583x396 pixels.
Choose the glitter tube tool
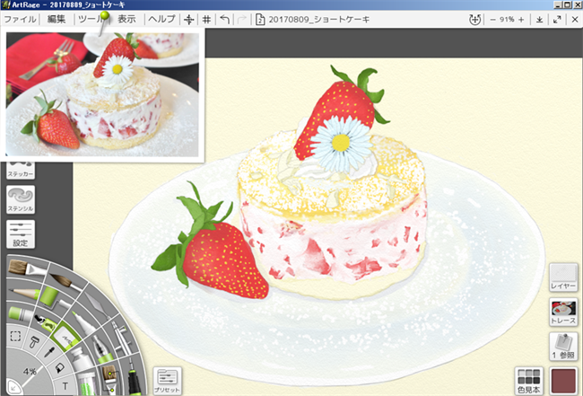(x=86, y=383)
